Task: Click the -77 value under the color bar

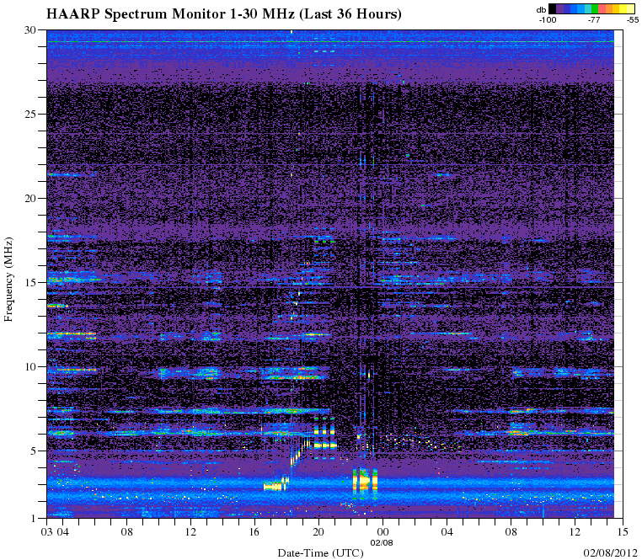Action: [x=594, y=19]
